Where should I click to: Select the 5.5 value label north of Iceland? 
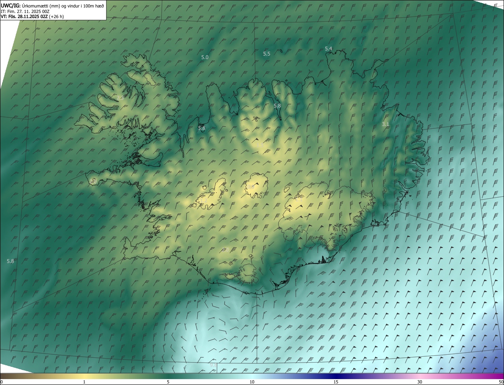point(267,54)
